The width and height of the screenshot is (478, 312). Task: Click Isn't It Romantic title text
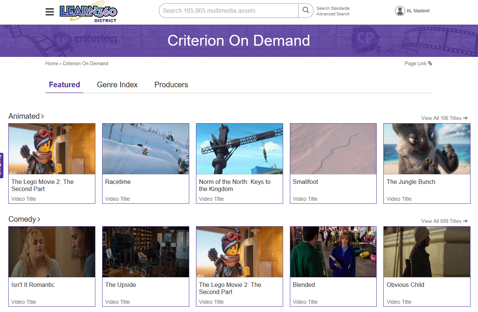click(33, 285)
